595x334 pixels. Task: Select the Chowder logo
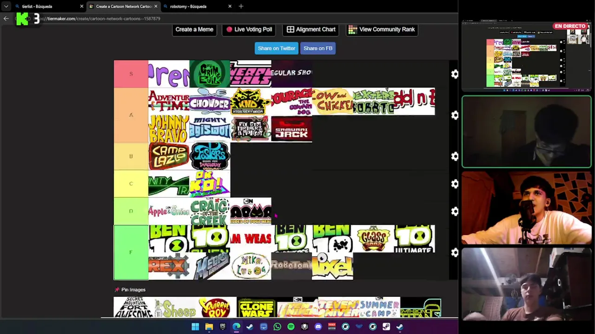[x=210, y=101]
